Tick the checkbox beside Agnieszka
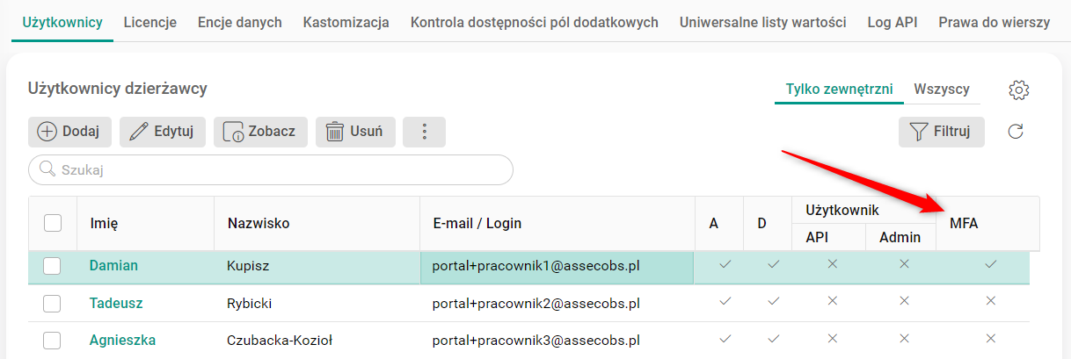1071x359 pixels. 53,340
